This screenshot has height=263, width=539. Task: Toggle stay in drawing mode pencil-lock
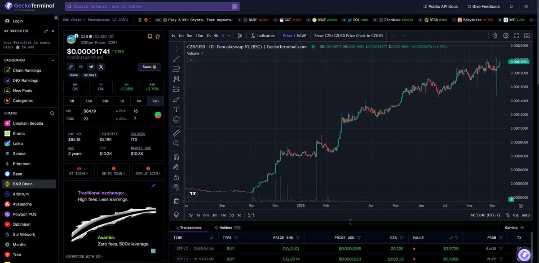(177, 167)
